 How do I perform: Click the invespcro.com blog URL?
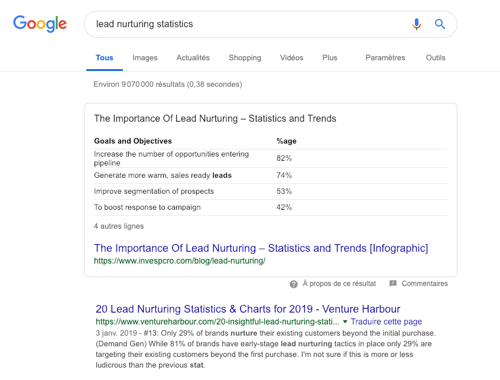180,261
